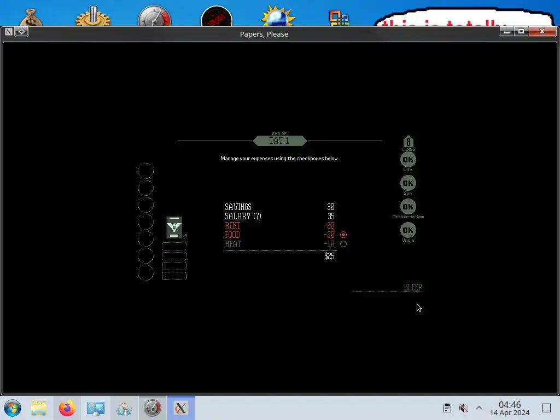Minimize the Papers, Please window
The width and height of the screenshot is (560, 420).
pos(506,31)
